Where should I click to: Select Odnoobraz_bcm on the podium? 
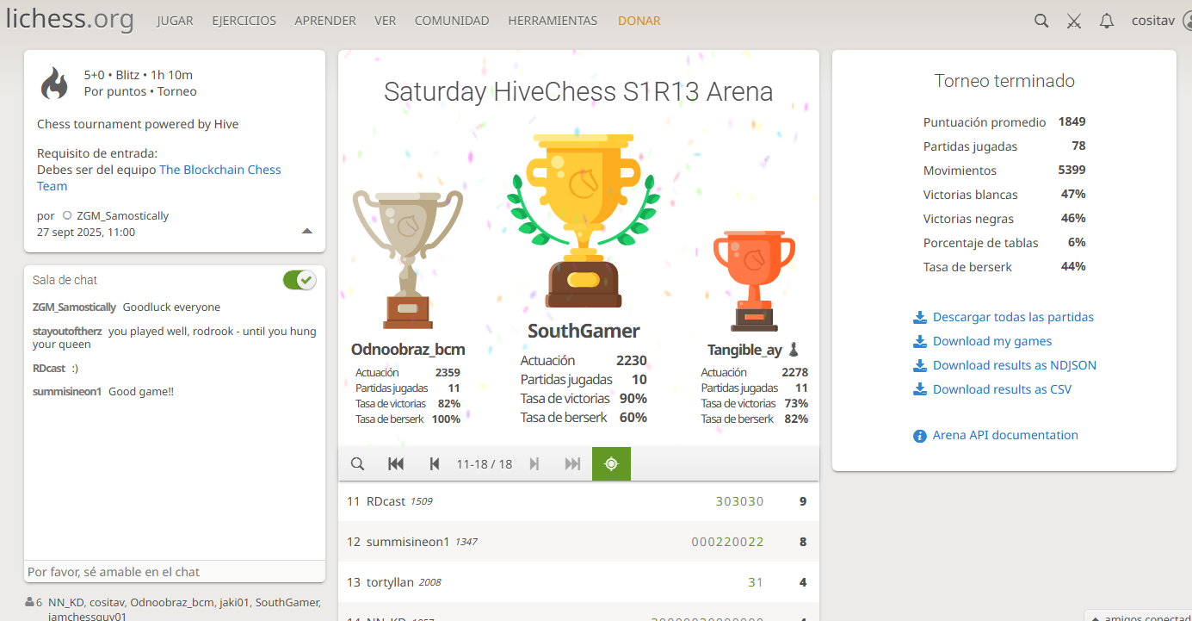click(408, 350)
